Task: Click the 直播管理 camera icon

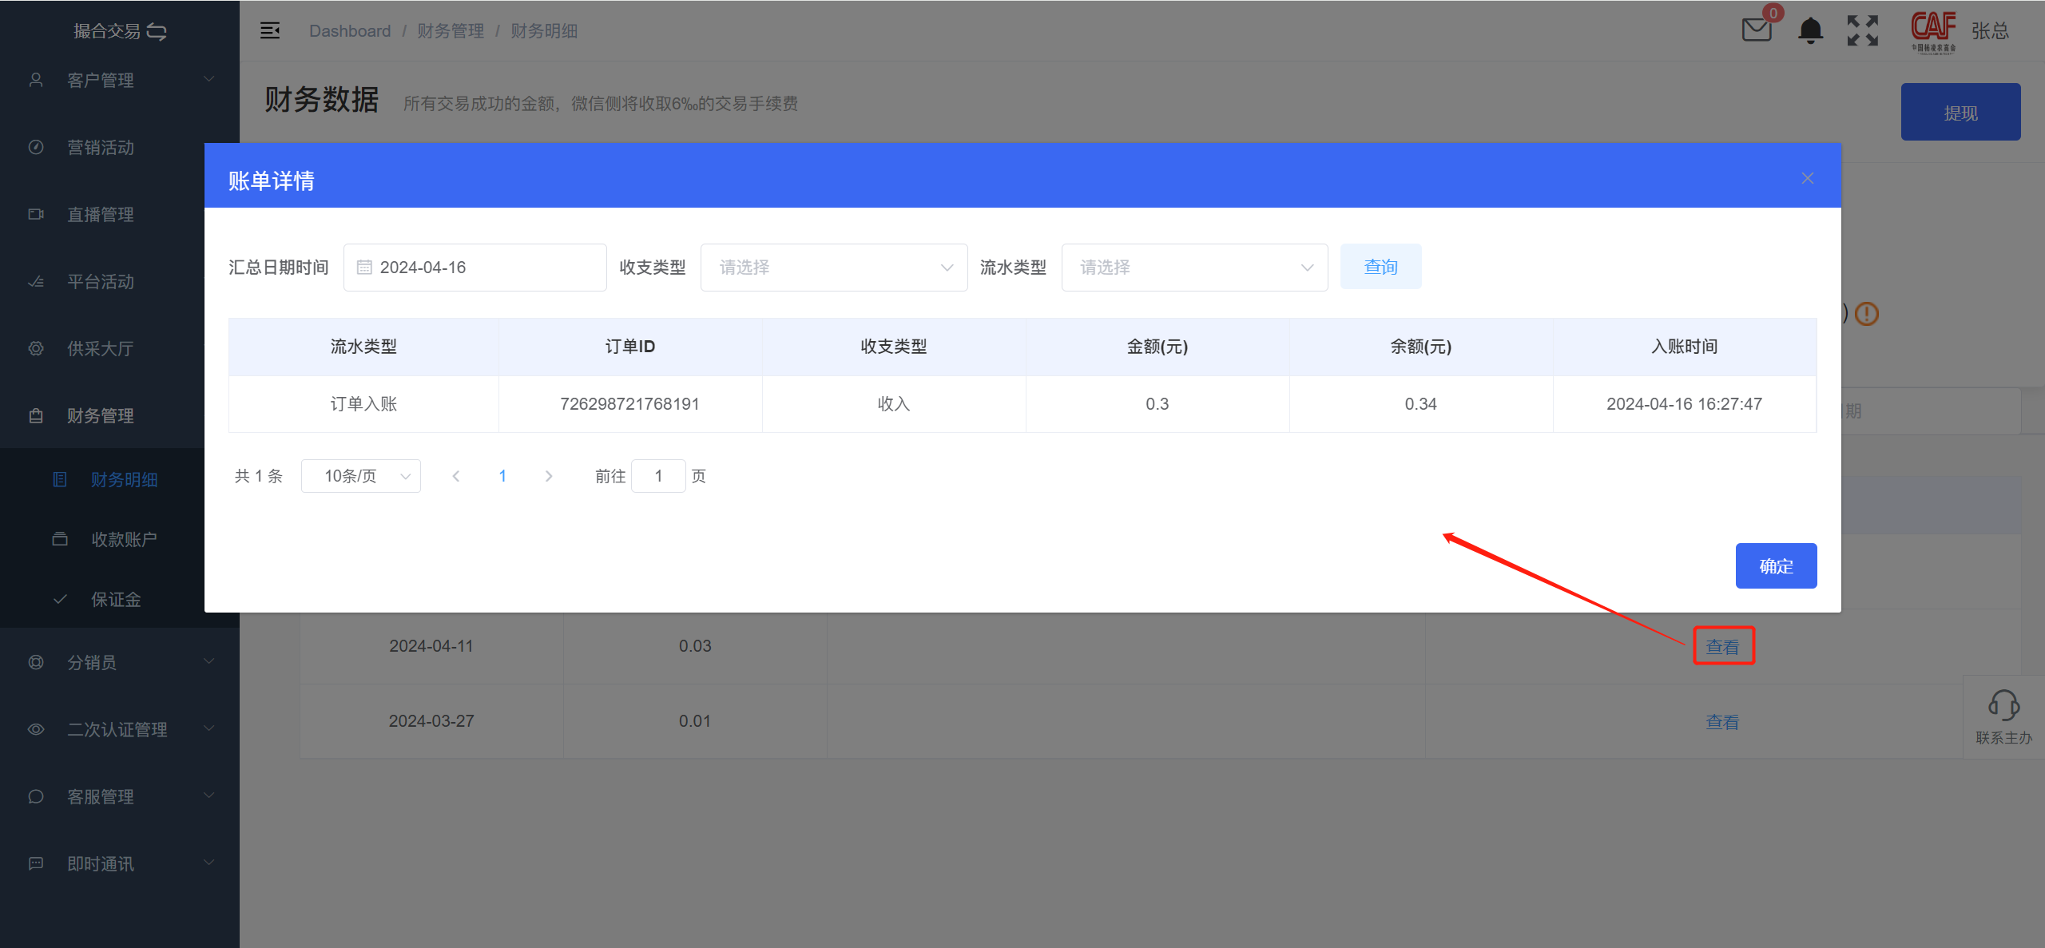Action: click(36, 214)
